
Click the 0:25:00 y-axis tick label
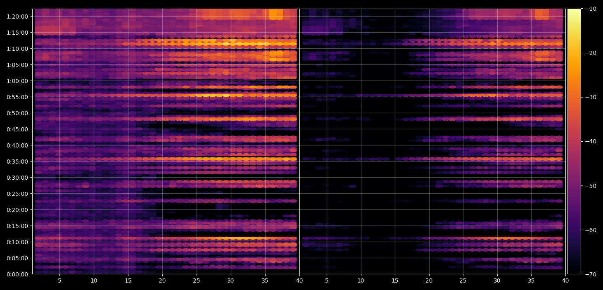pyautogui.click(x=17, y=194)
